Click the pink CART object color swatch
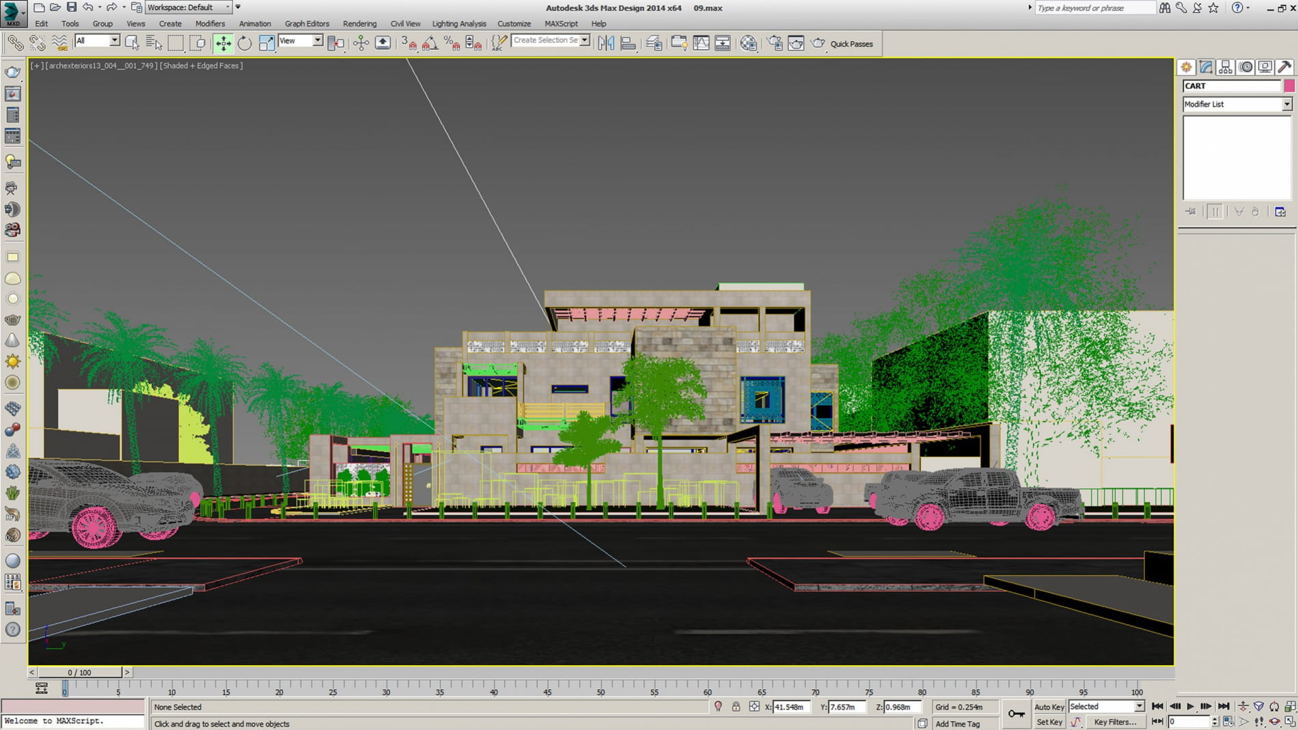 click(1289, 86)
